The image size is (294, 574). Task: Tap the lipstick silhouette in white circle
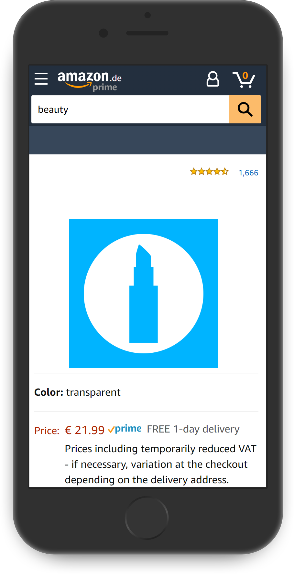click(144, 293)
